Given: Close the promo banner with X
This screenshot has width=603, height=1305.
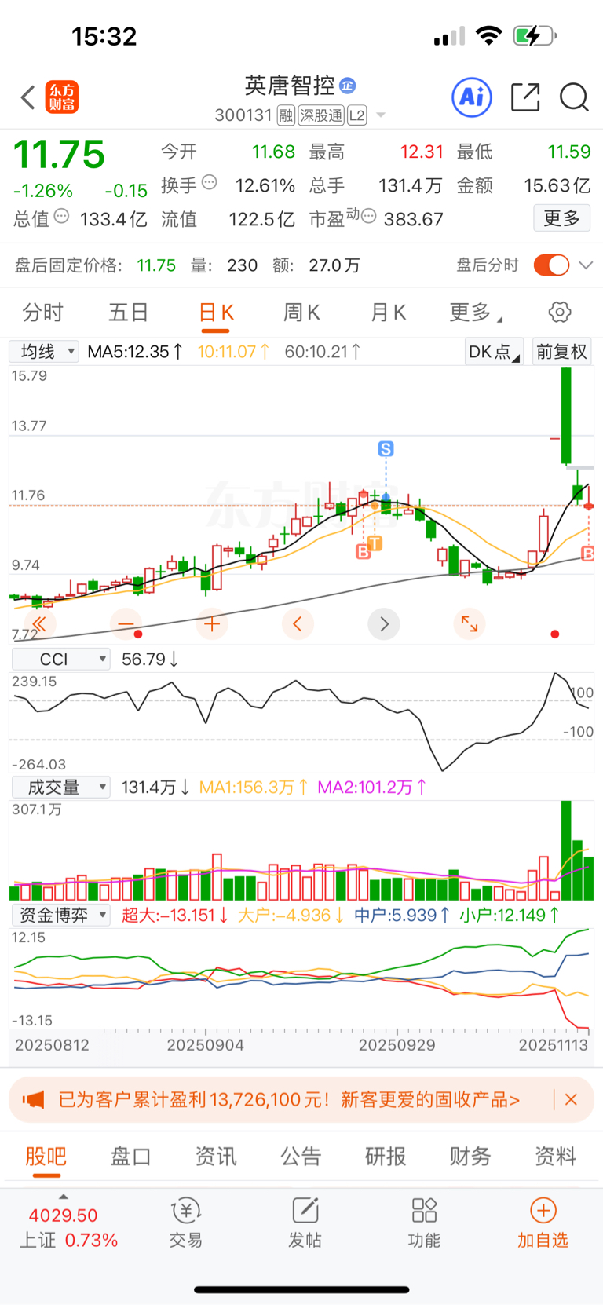Looking at the screenshot, I should [572, 1099].
